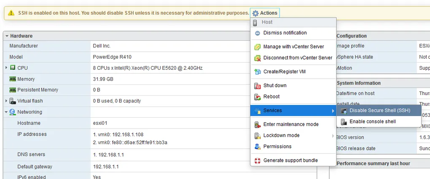Click the 31.99 GB memory value
This screenshot has height=179, width=430.
[x=103, y=79]
